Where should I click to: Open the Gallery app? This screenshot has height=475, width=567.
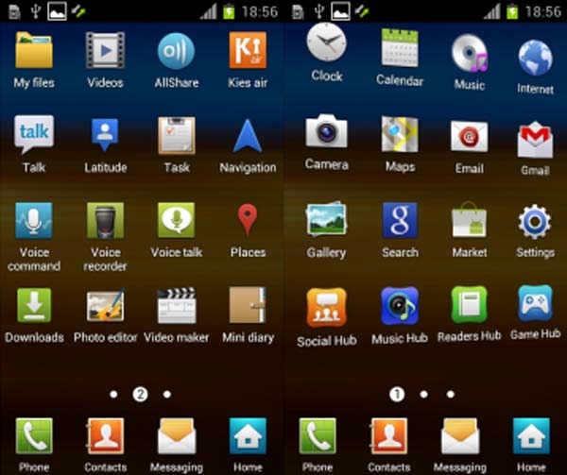coord(327,219)
